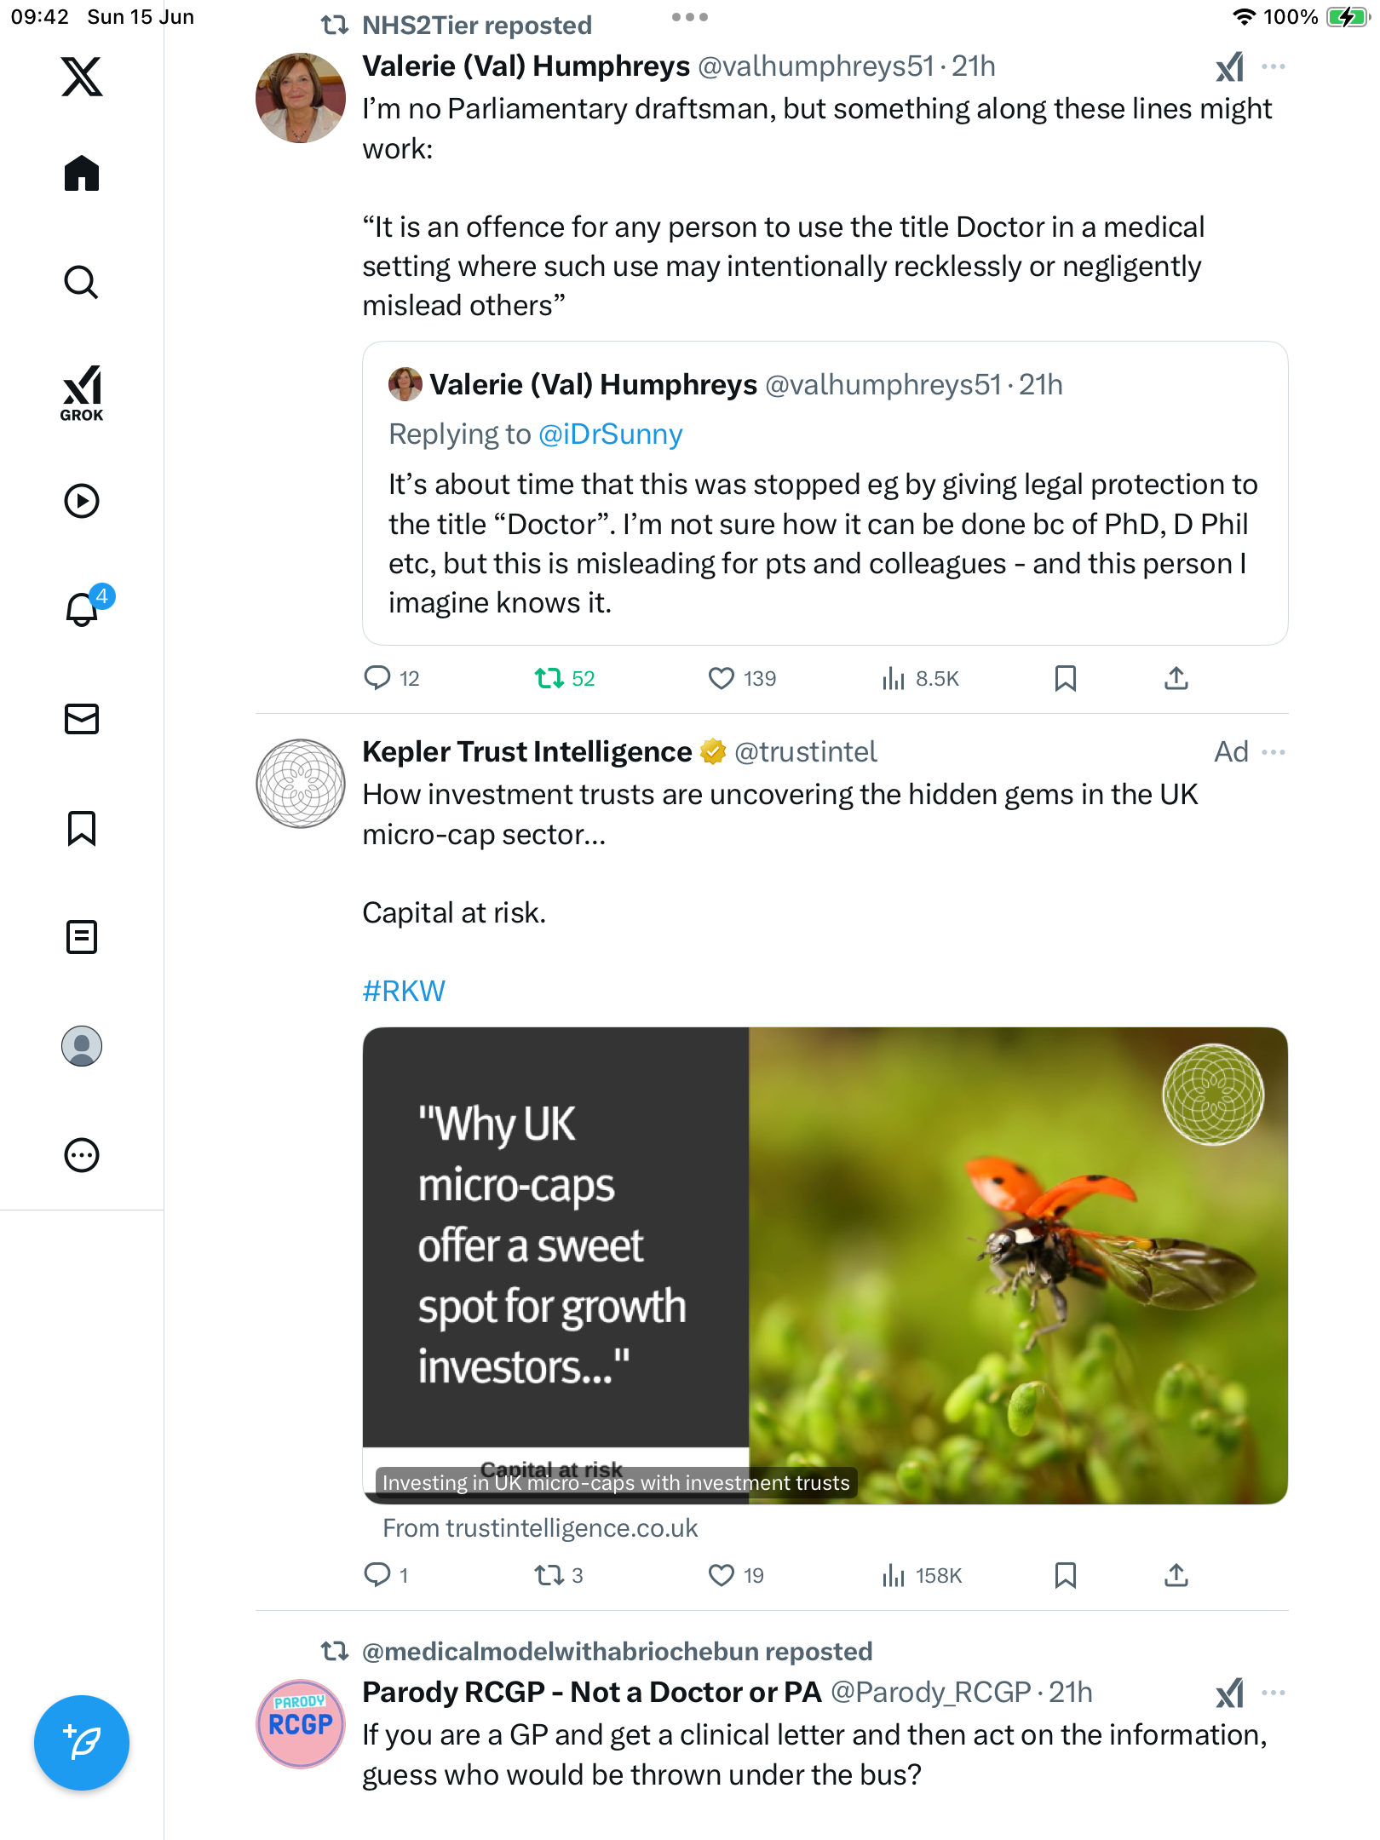This screenshot has width=1380, height=1840.
Task: Open more options on Parody RCGP post
Action: tap(1274, 1693)
